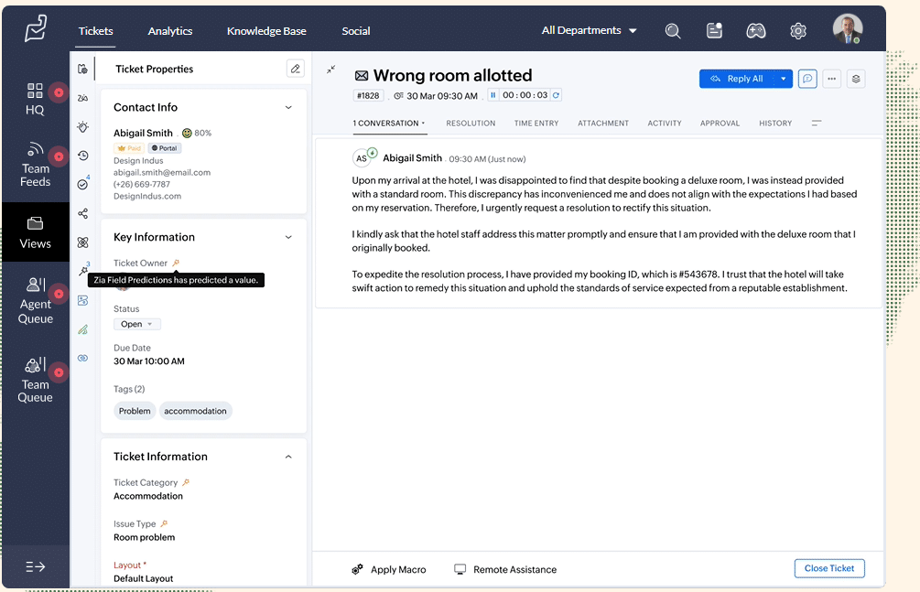Open the search magnifier in the top bar

click(x=673, y=31)
